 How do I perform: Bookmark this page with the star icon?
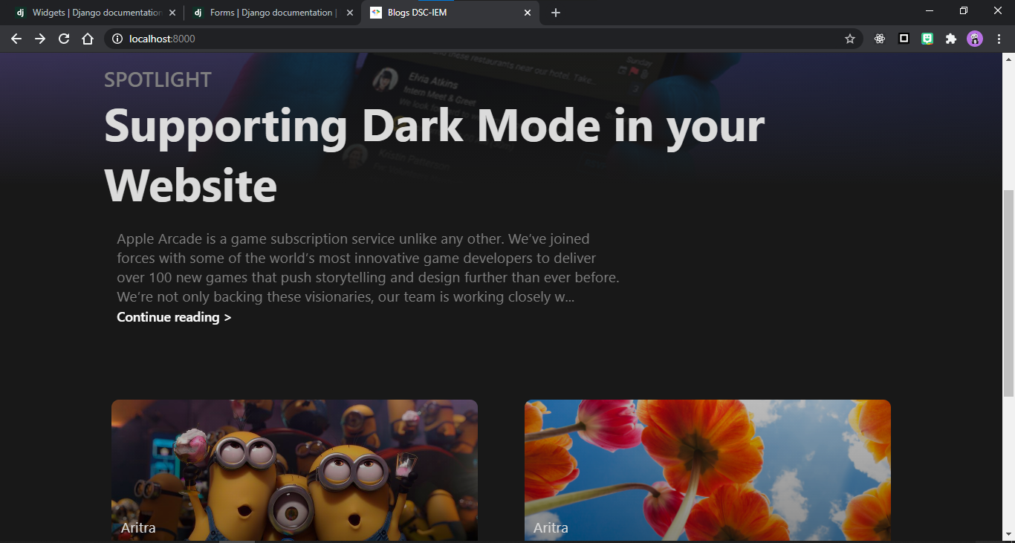[850, 39]
